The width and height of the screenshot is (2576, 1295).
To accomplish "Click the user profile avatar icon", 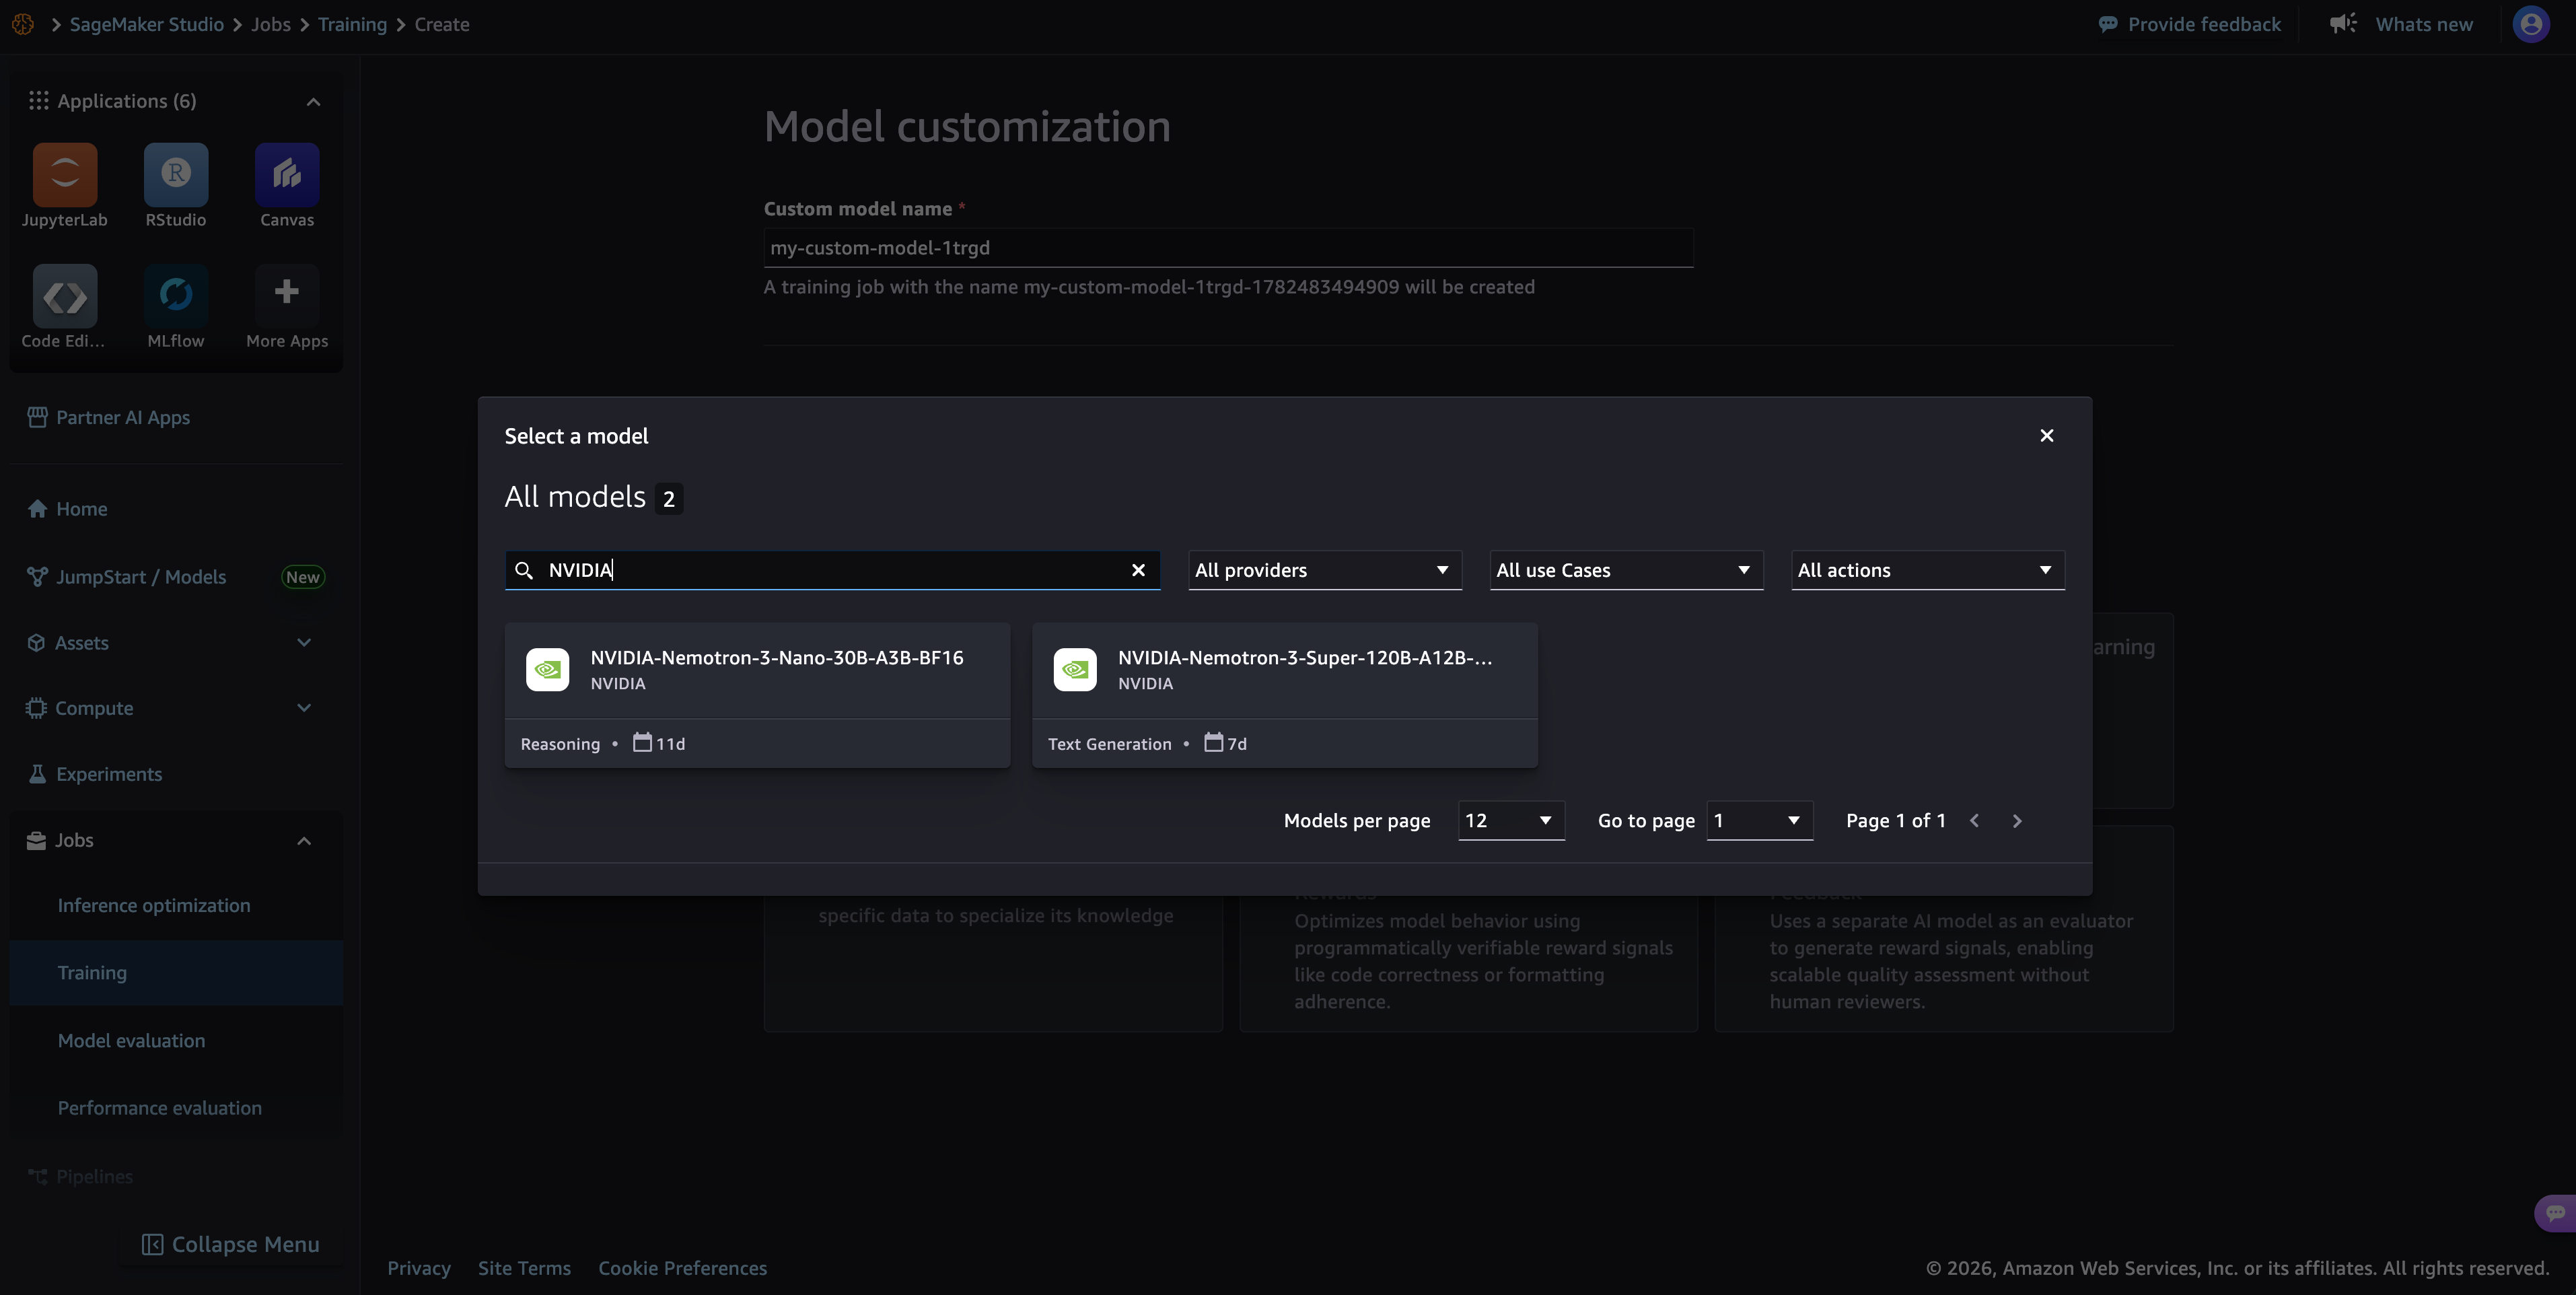I will [2531, 24].
